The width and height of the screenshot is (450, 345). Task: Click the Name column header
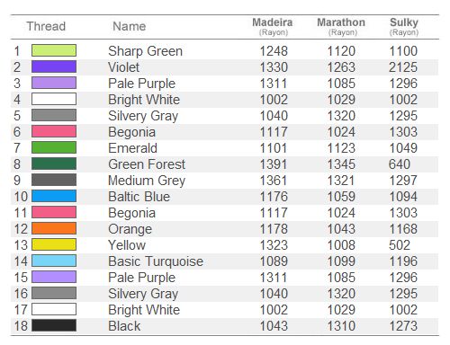130,26
